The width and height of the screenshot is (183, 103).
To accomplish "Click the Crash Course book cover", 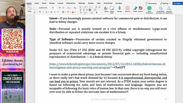I will coord(13,87).
